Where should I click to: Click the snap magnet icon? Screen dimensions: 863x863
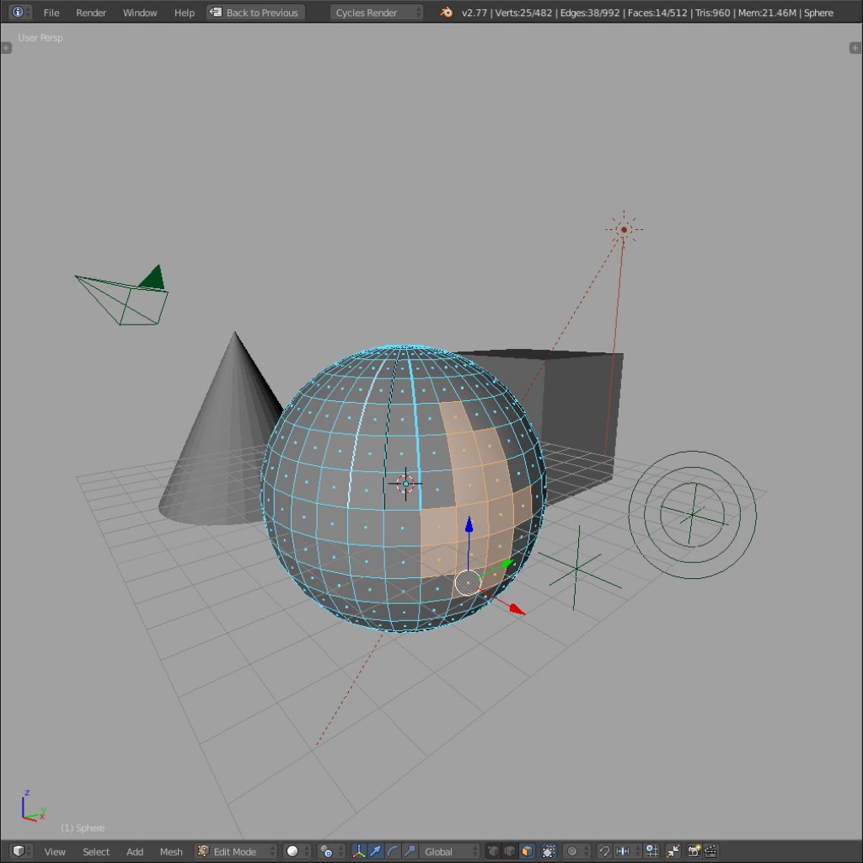603,851
